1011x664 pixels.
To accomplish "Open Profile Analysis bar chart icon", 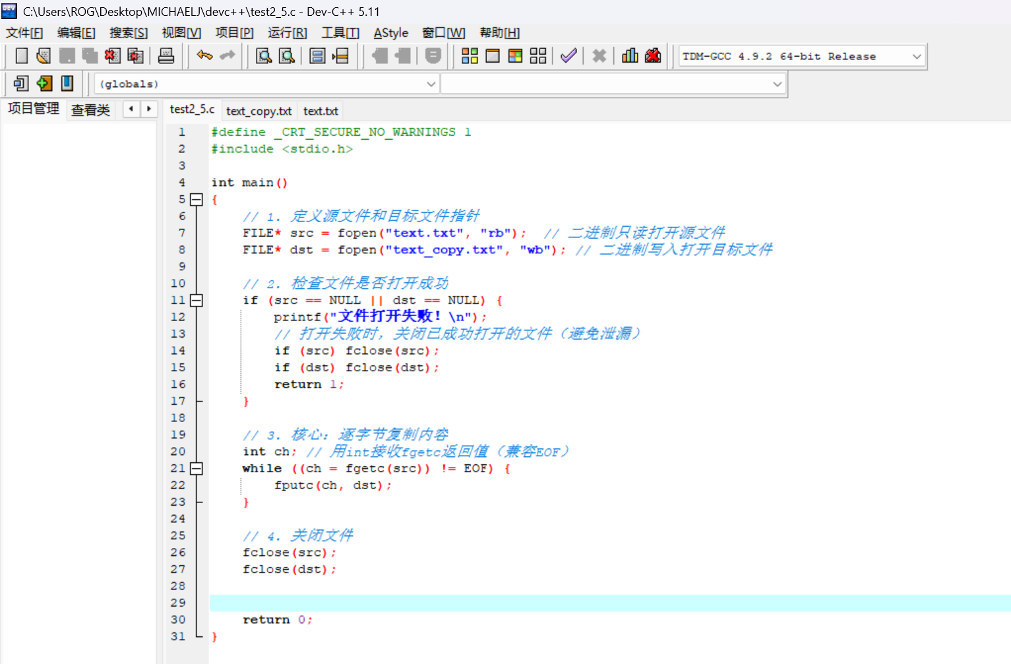I will coord(630,56).
